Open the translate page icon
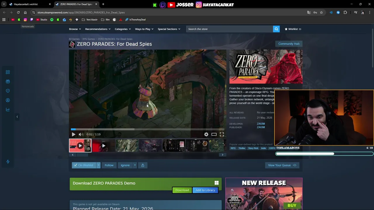 [309, 13]
